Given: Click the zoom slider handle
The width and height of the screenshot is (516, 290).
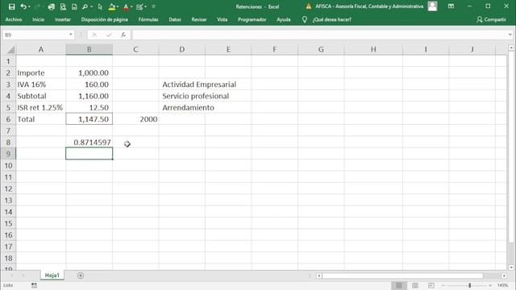Looking at the screenshot, I should 469,285.
